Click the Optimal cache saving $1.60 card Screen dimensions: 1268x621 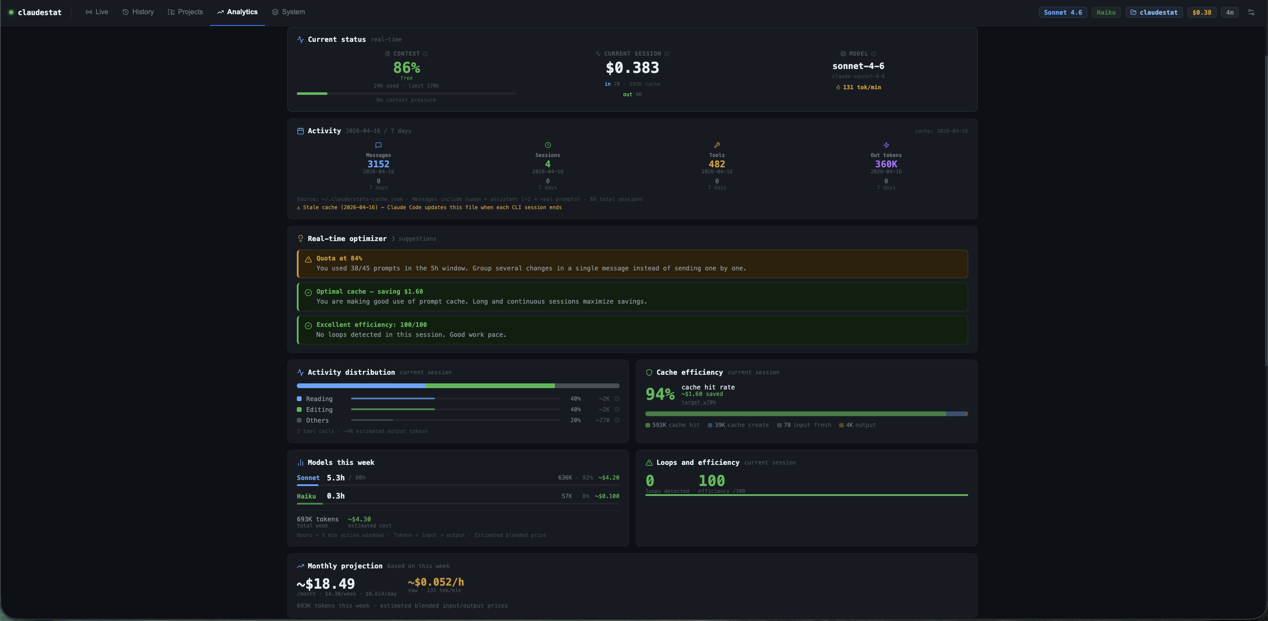tap(632, 297)
